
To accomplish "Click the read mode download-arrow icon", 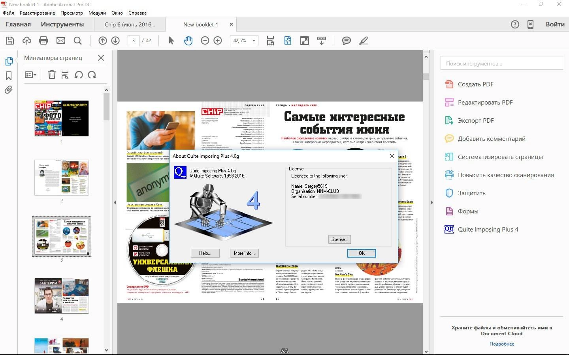I will tap(322, 41).
